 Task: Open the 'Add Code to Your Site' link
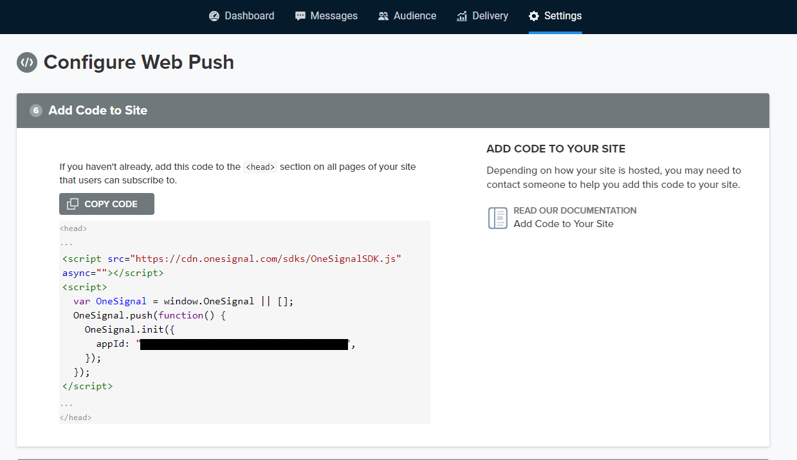(x=563, y=224)
